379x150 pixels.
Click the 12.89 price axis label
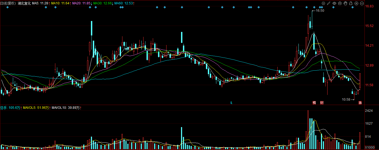369,65
